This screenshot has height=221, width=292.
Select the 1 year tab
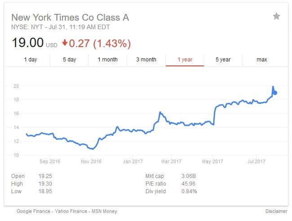(185, 60)
